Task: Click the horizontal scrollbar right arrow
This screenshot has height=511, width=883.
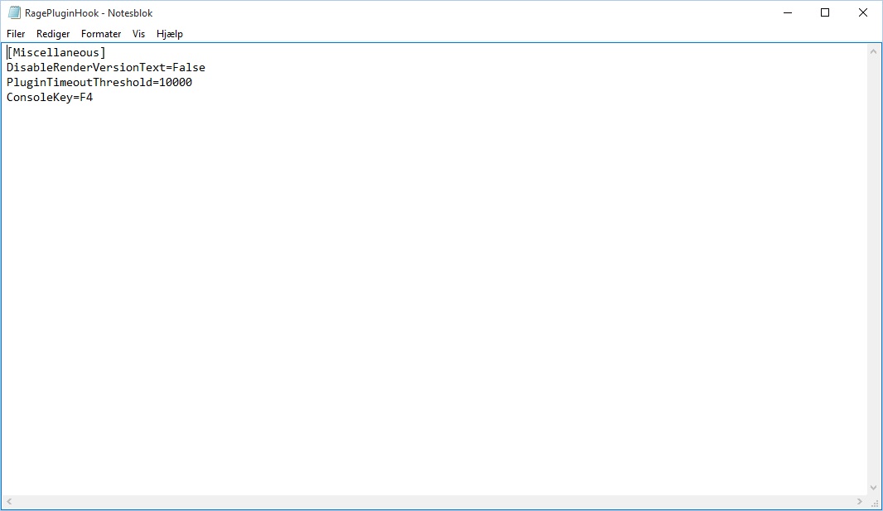Action: (859, 501)
